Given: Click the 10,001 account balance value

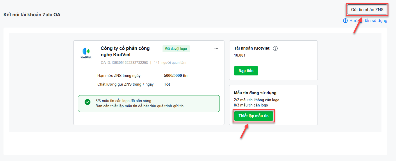Looking at the screenshot, I should (x=240, y=55).
